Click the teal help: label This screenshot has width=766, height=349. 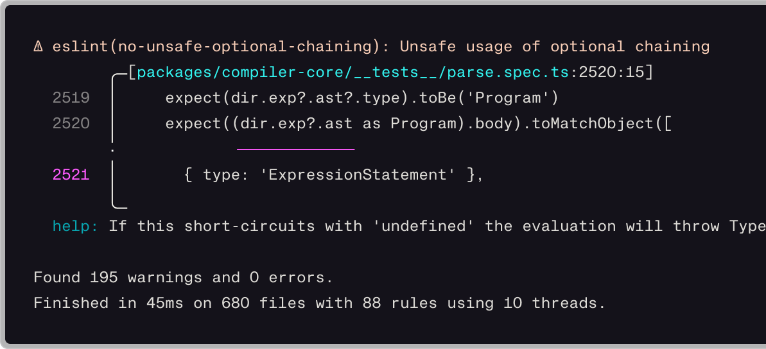tap(76, 226)
